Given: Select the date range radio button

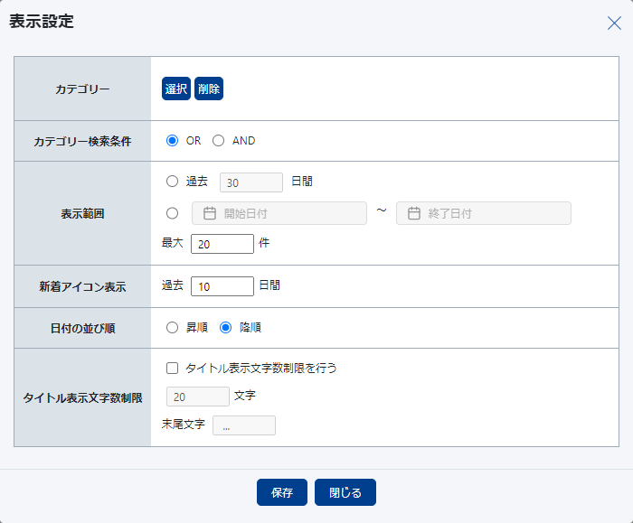Looking at the screenshot, I should coord(173,213).
